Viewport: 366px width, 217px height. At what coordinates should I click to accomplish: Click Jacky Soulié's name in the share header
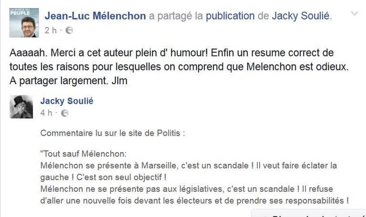(301, 16)
